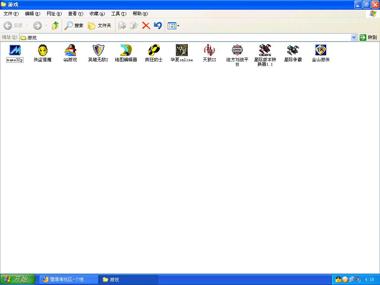Click the red X delete toolbar button
Viewport: 380px width, 285px height.
pyautogui.click(x=146, y=26)
